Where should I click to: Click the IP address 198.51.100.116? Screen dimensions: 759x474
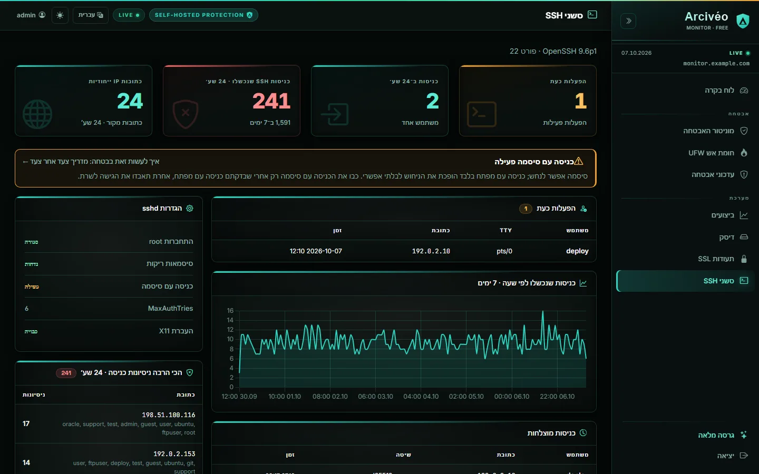pos(169,415)
